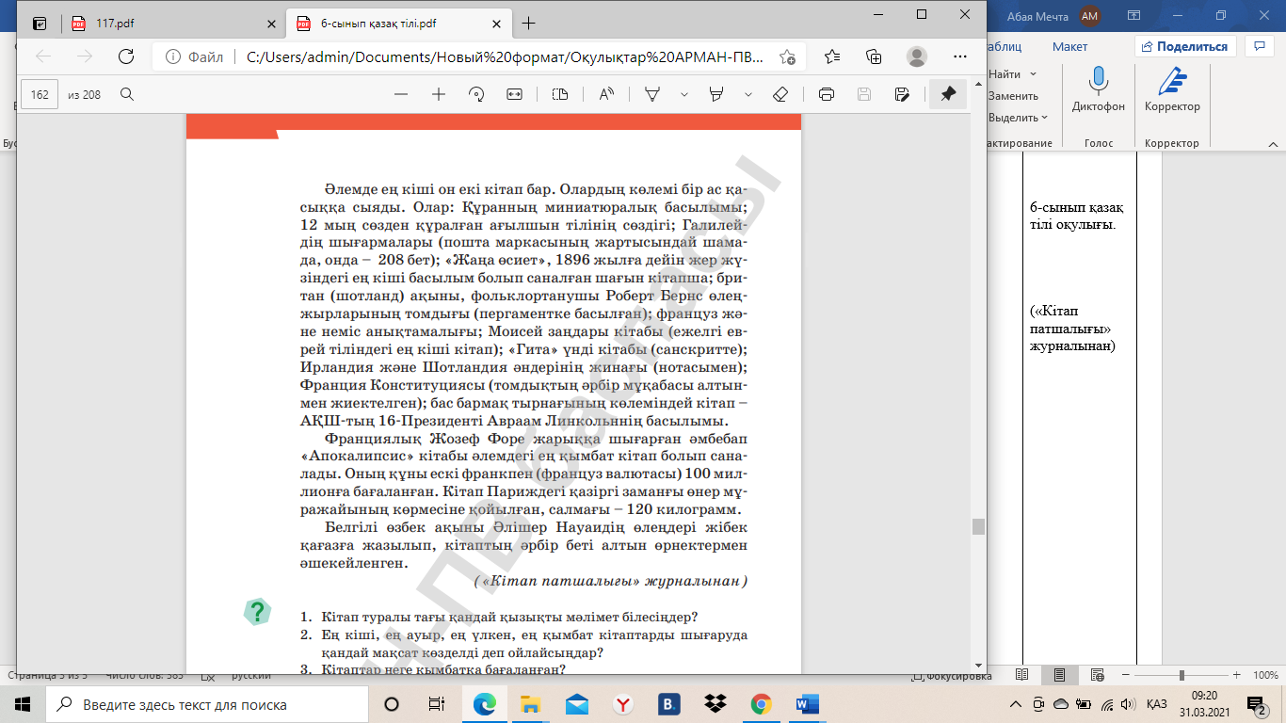Click the vertical PDF scrollbar thumb
The image size is (1286, 723).
click(979, 526)
